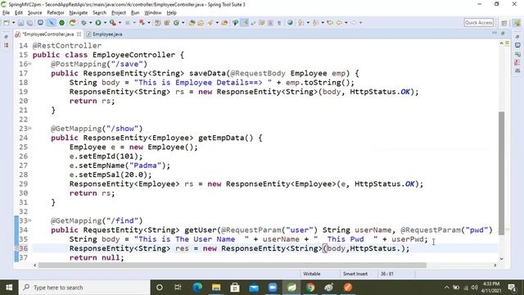Jump to Previous Annotation icon
Screen dimensions: 524x295
pos(315,23)
